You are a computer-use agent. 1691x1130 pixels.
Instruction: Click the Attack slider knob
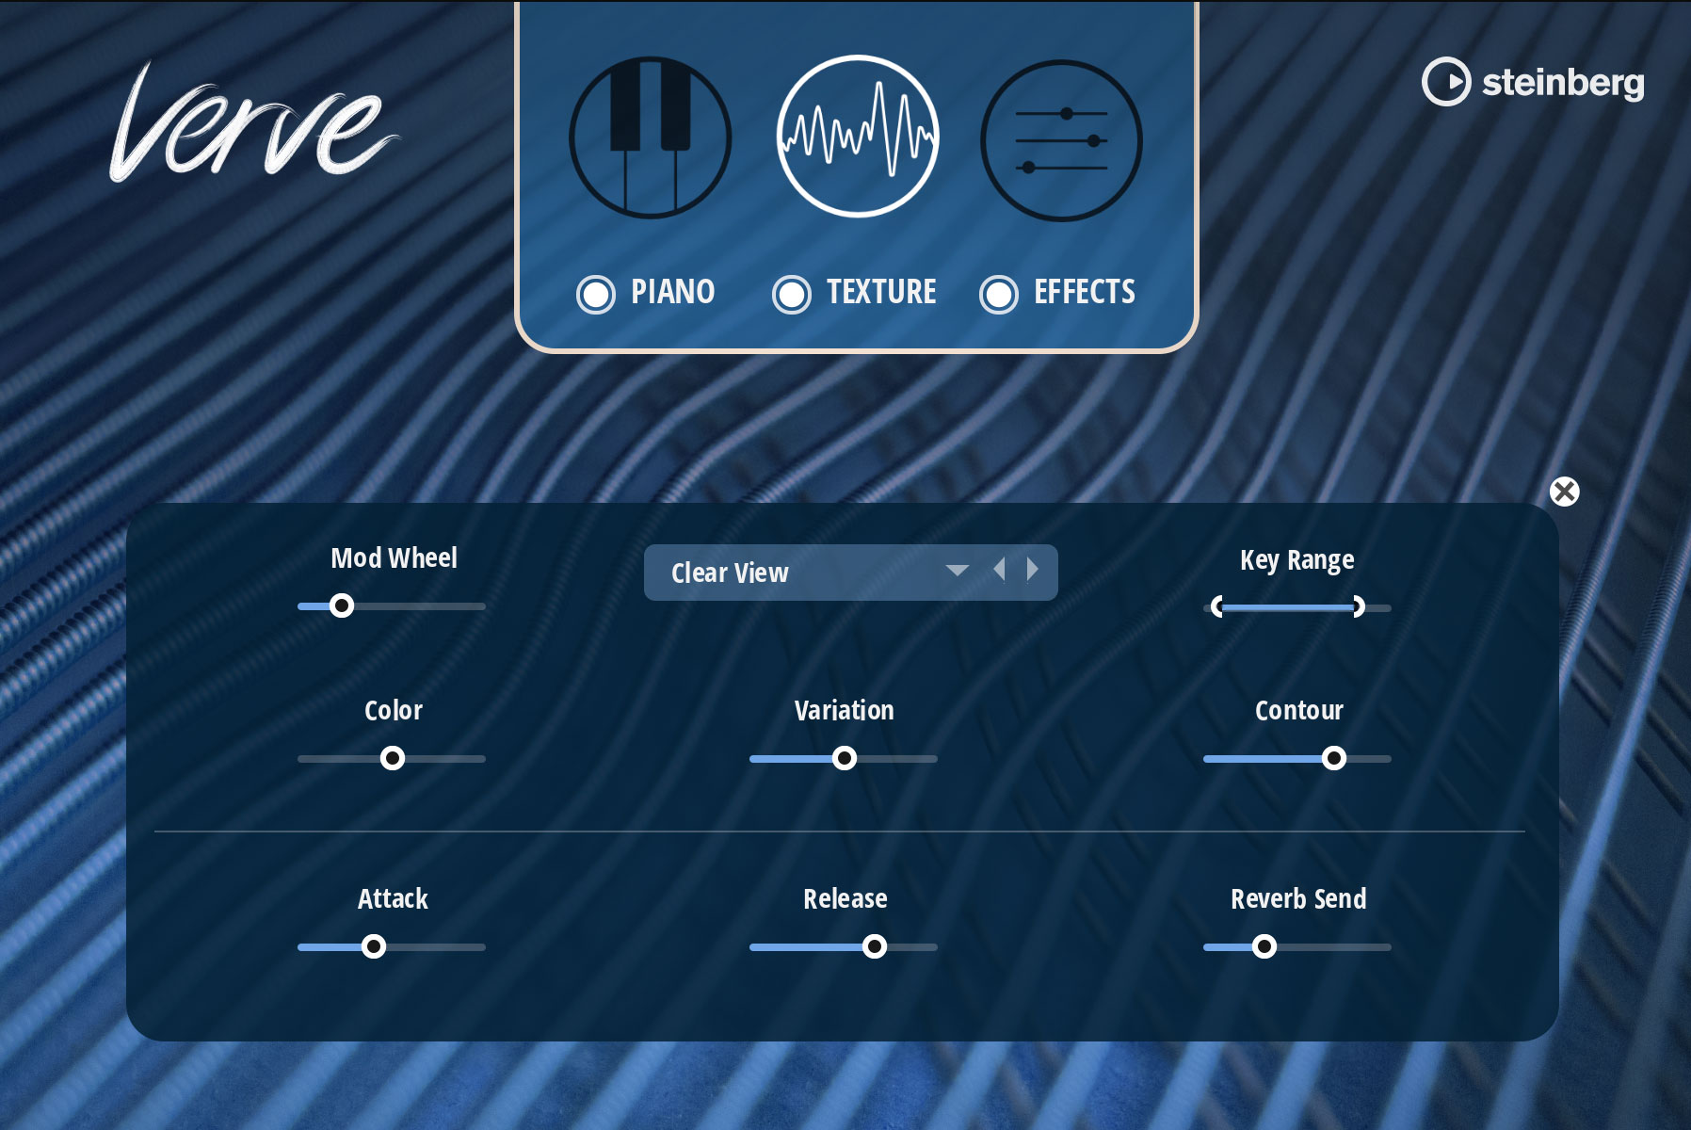tap(374, 946)
